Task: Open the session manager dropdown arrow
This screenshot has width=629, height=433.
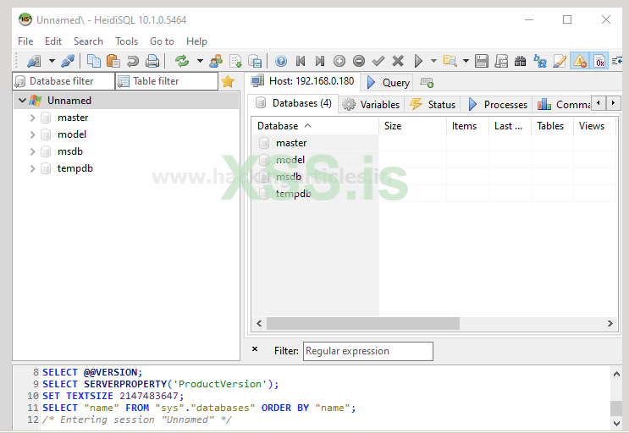Action: [52, 61]
